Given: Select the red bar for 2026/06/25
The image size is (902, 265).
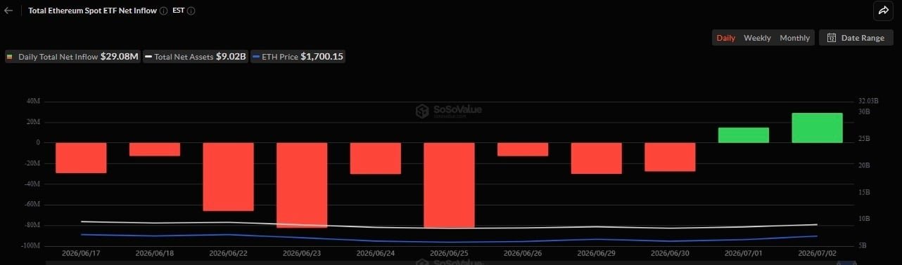Looking at the screenshot, I should (x=449, y=185).
